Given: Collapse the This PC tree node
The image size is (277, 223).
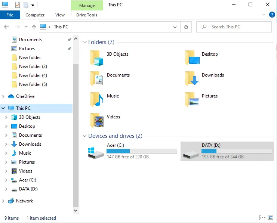Looking at the screenshot, I should 3,108.
